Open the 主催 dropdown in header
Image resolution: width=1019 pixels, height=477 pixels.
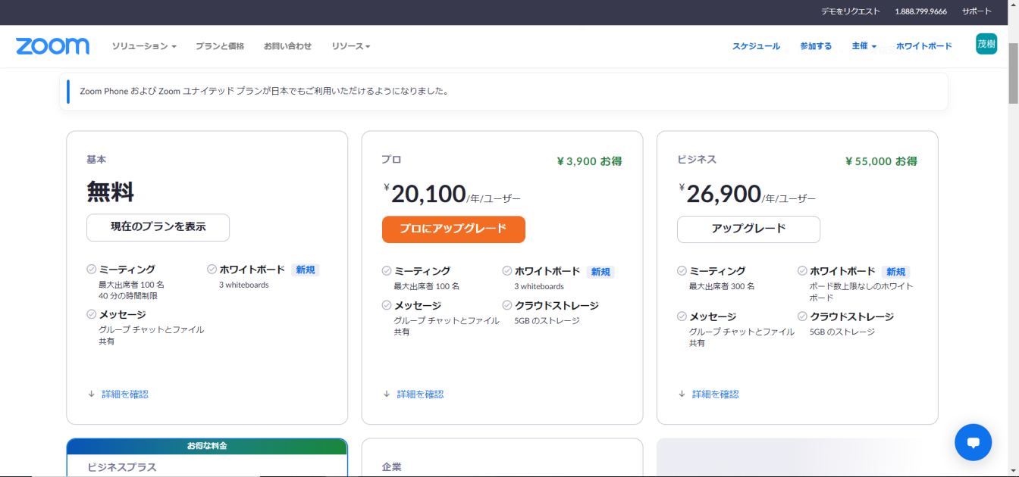864,46
